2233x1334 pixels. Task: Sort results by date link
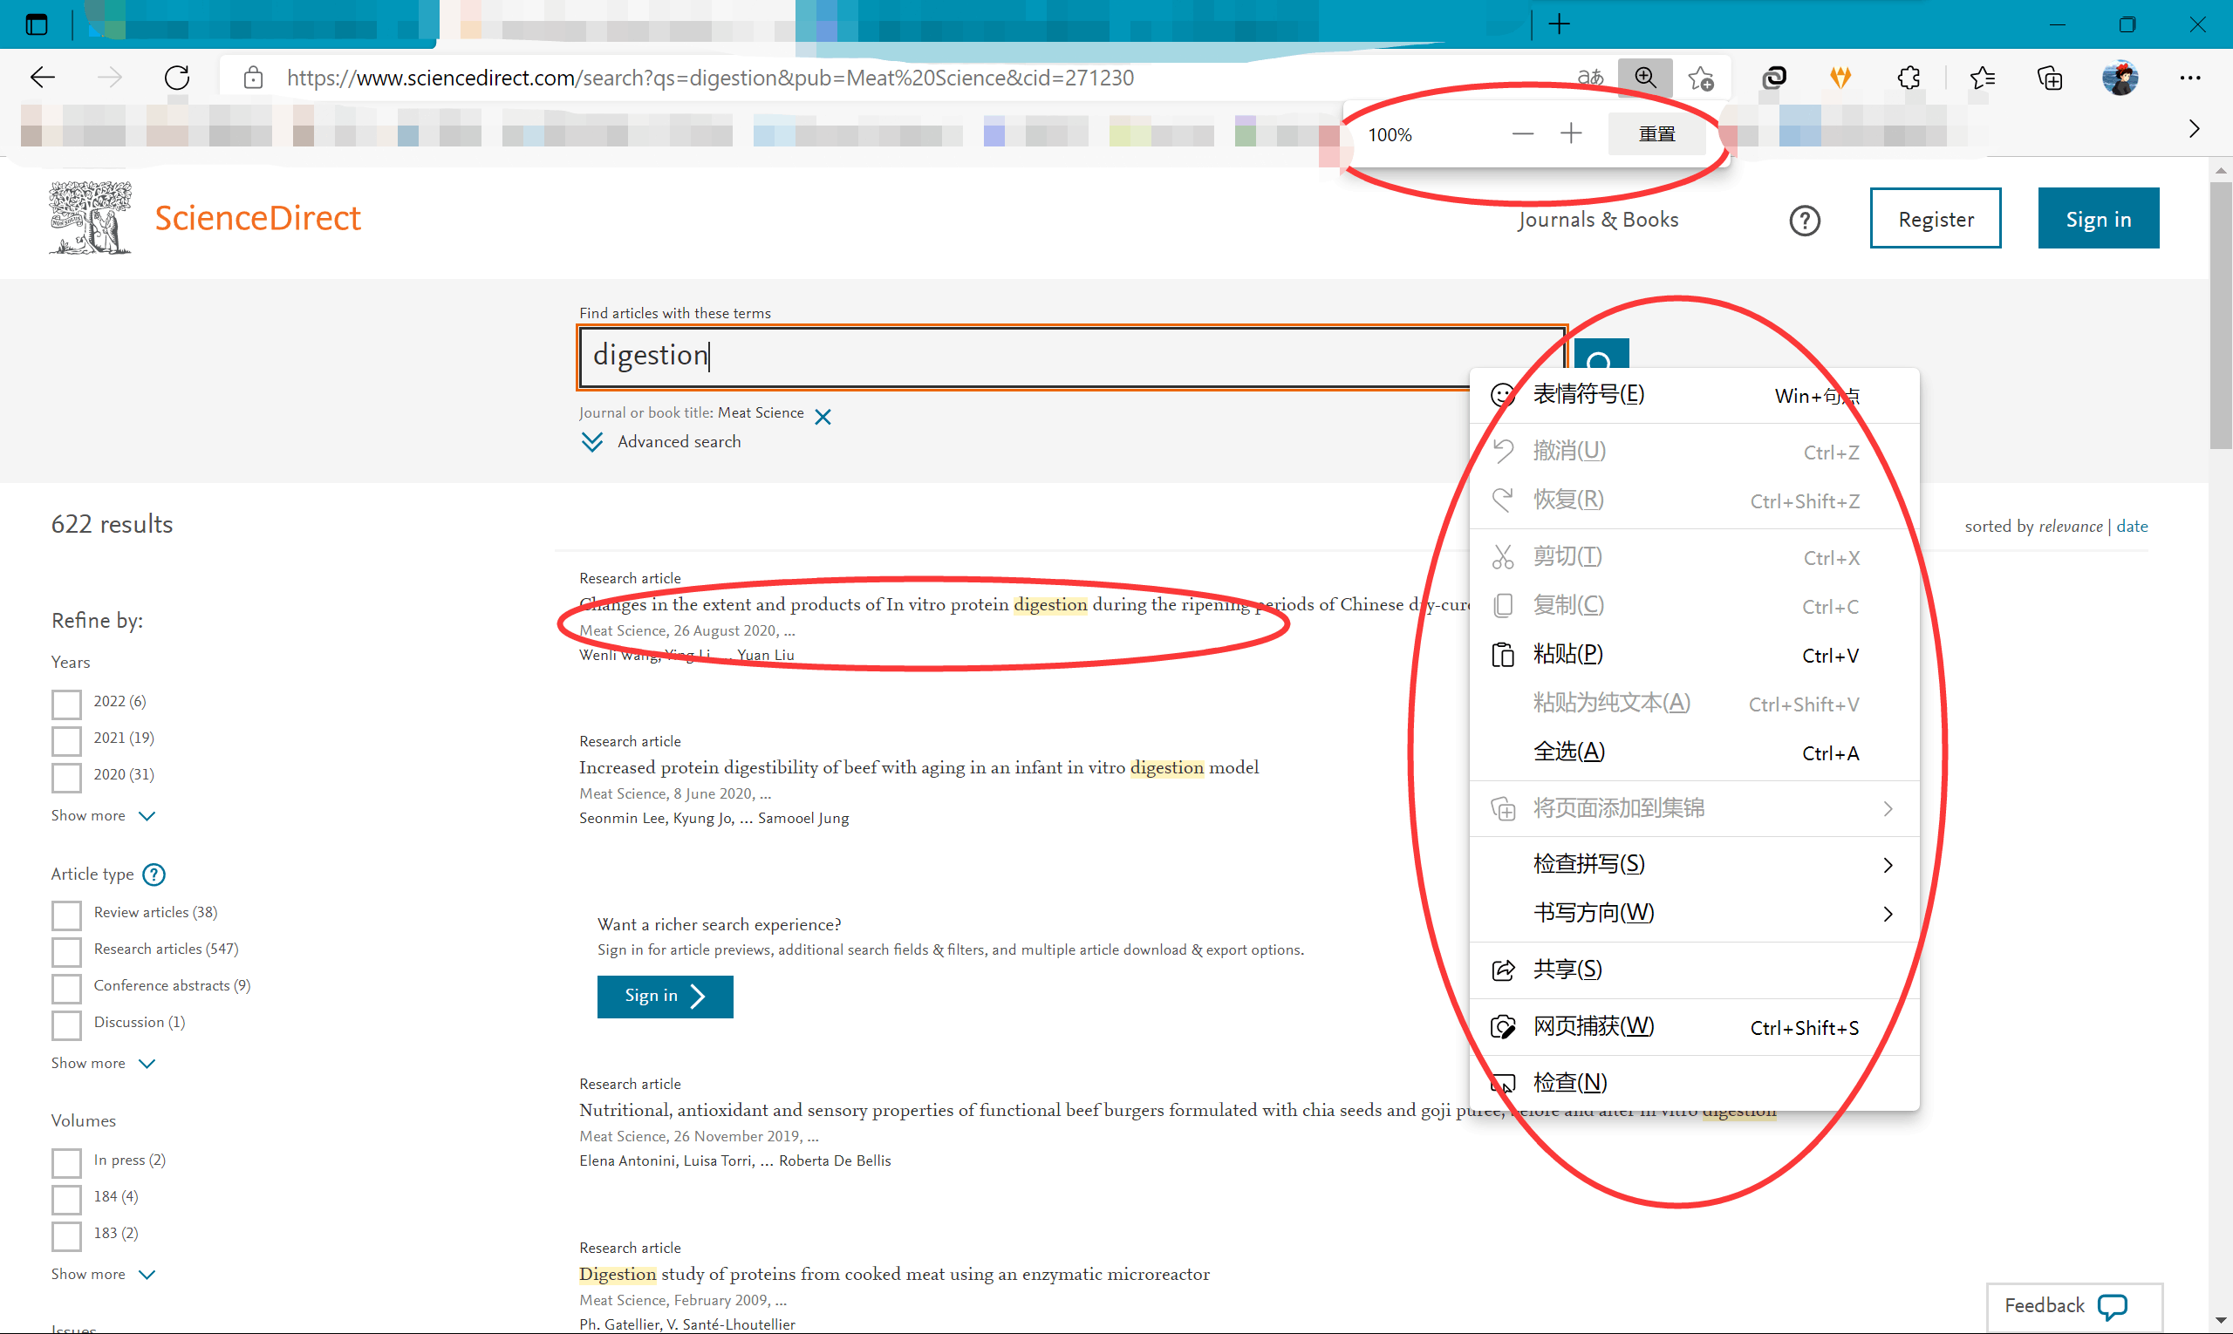[x=2131, y=526]
